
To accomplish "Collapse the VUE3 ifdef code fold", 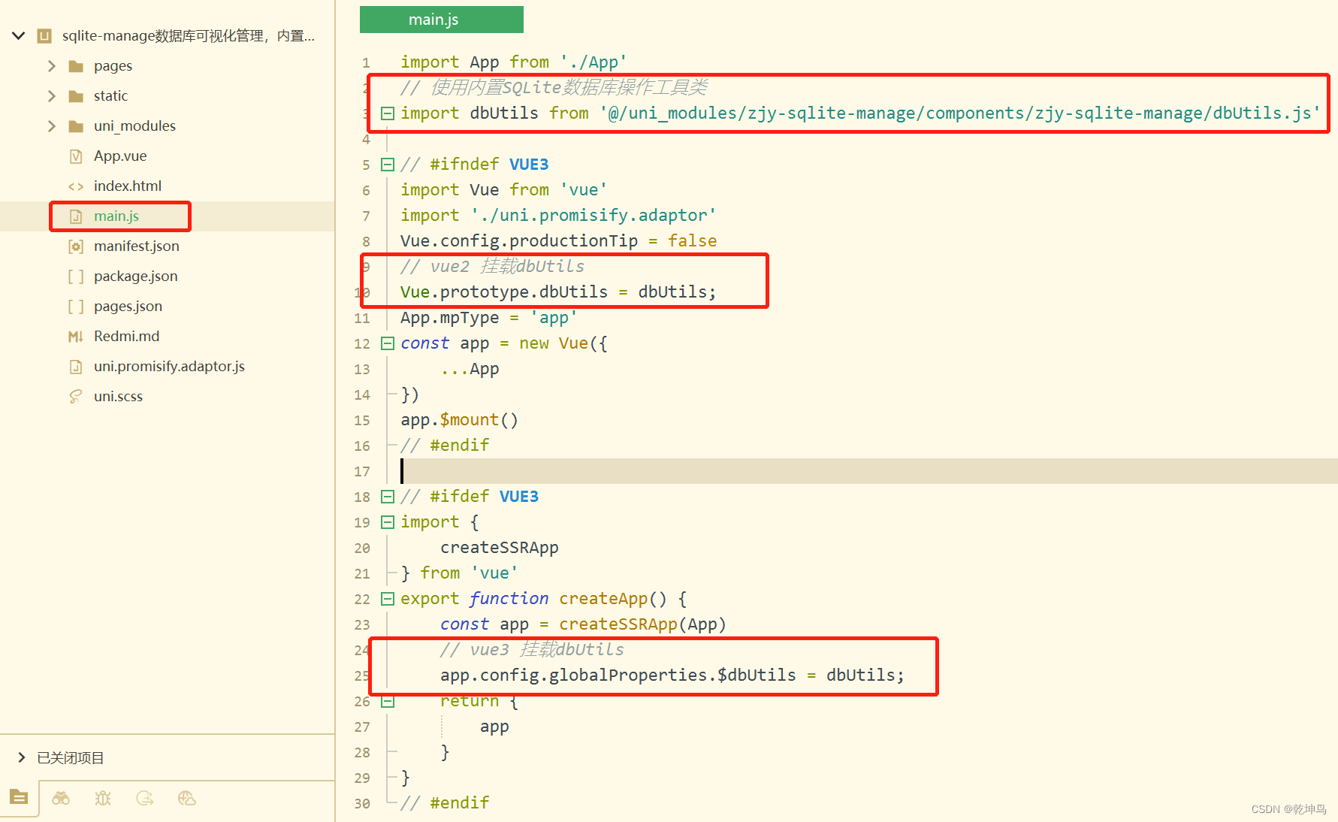I will pos(388,496).
